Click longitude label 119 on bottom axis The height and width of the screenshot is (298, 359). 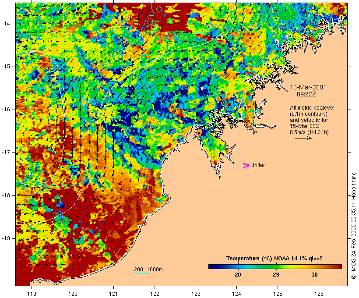[32, 294]
